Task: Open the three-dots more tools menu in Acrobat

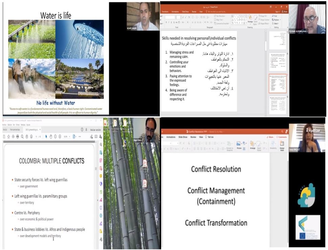Action: (80, 137)
